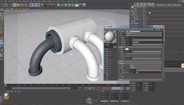Click the camera object icon

pos(80,5)
